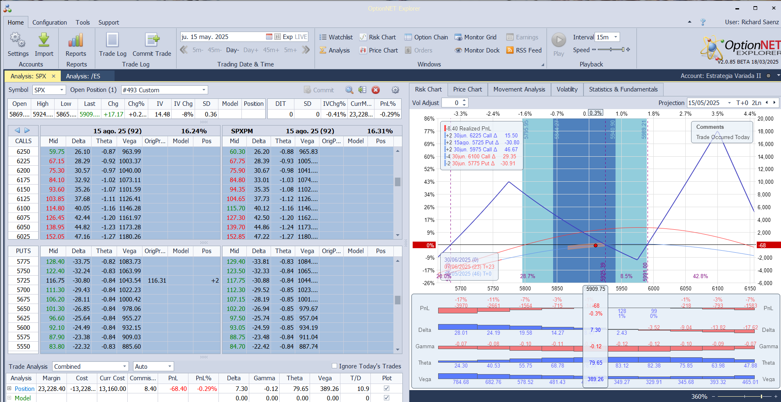Open the Configuration ribbon tab
The image size is (781, 402).
(x=50, y=22)
